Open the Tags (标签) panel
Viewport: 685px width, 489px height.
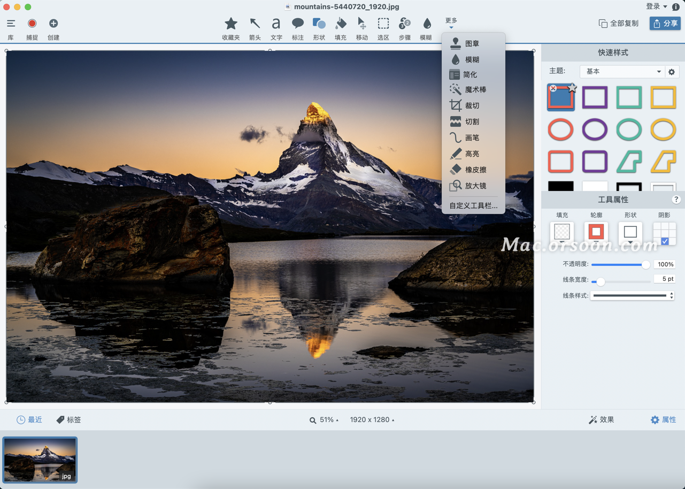click(69, 420)
